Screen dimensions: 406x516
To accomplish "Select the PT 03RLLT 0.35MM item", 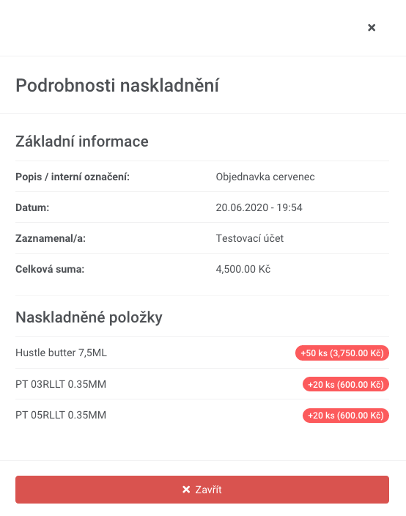I will 61,384.
